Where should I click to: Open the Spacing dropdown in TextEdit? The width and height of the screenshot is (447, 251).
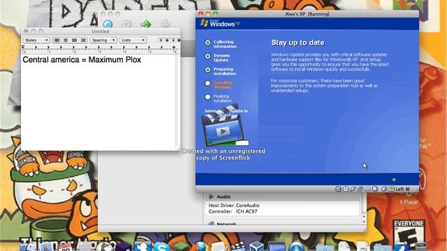[x=103, y=40]
